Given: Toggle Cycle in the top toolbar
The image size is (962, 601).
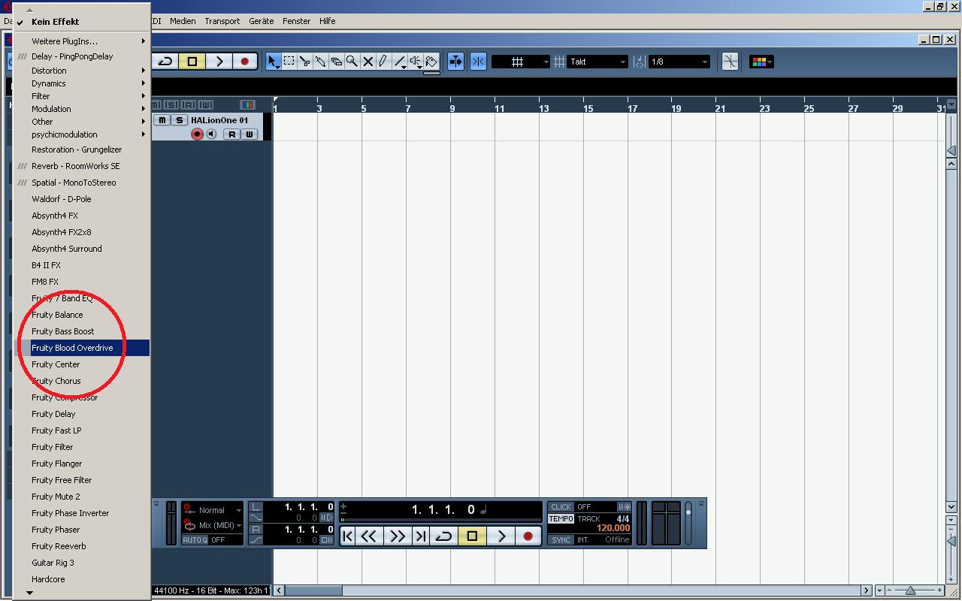Looking at the screenshot, I should tap(166, 62).
